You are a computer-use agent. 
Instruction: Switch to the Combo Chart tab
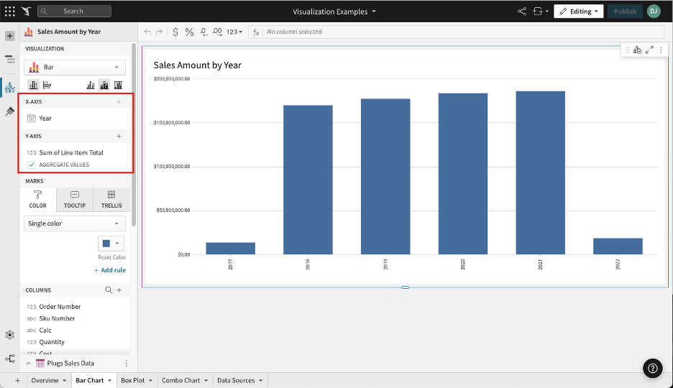coord(184,380)
